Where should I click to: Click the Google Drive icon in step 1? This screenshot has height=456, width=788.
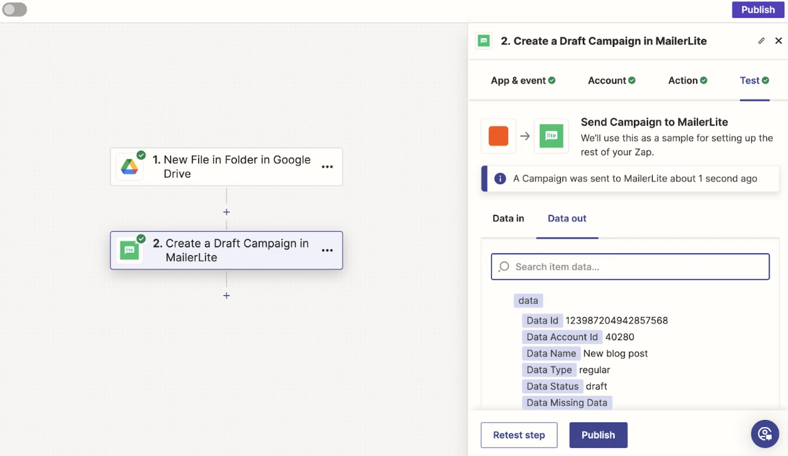click(x=130, y=167)
